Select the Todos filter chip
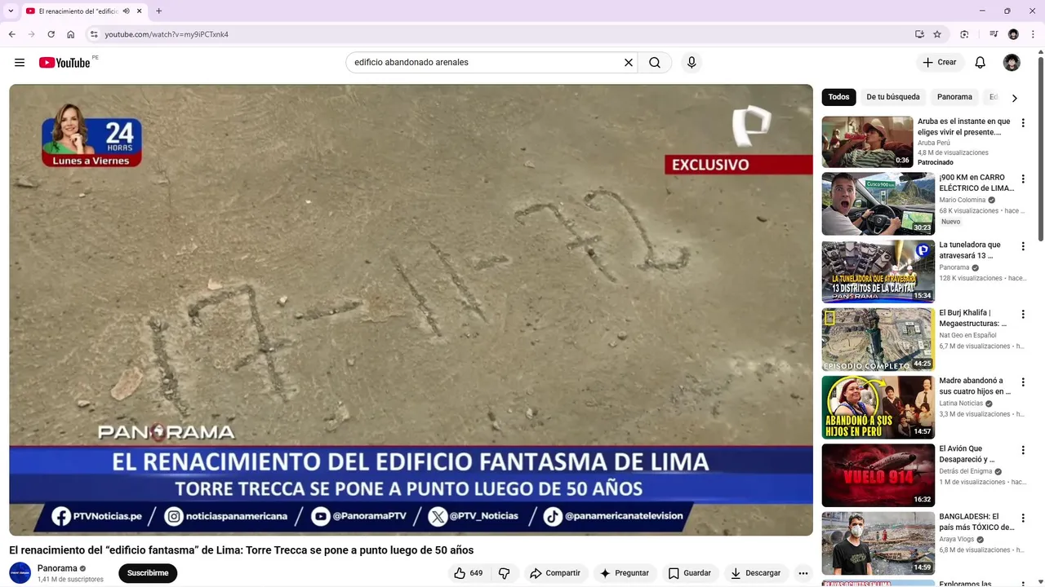The height and width of the screenshot is (587, 1045). [838, 97]
